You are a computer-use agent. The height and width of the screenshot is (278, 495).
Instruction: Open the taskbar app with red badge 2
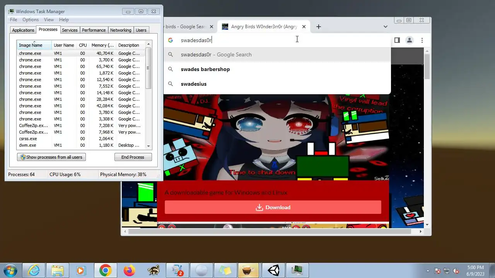pyautogui.click(x=177, y=270)
